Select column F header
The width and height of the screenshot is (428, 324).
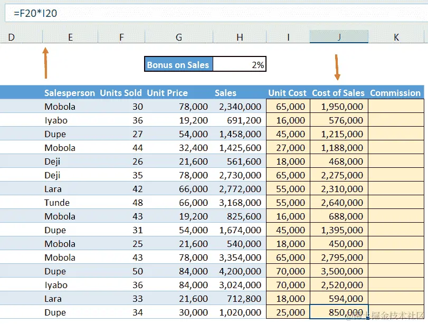121,37
